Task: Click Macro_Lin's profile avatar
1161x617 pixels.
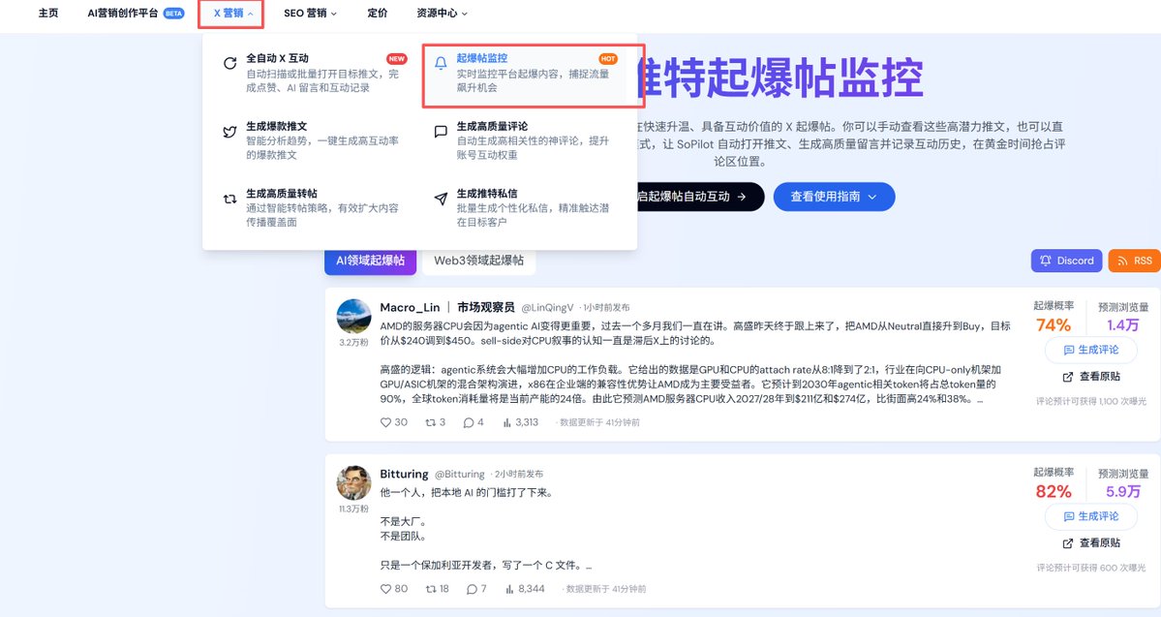Action: (354, 317)
